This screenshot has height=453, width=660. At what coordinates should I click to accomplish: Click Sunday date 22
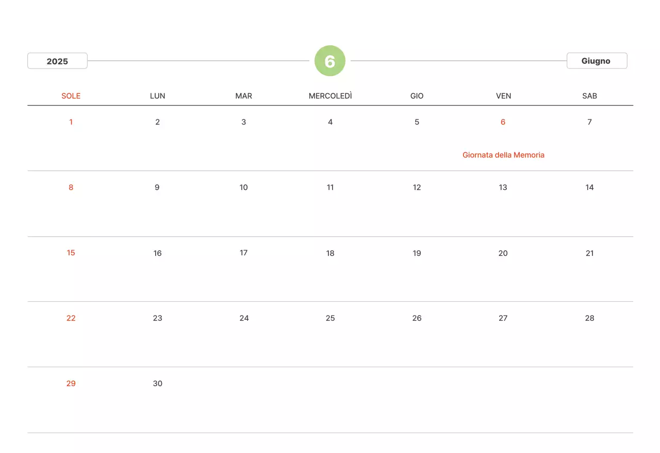71,318
